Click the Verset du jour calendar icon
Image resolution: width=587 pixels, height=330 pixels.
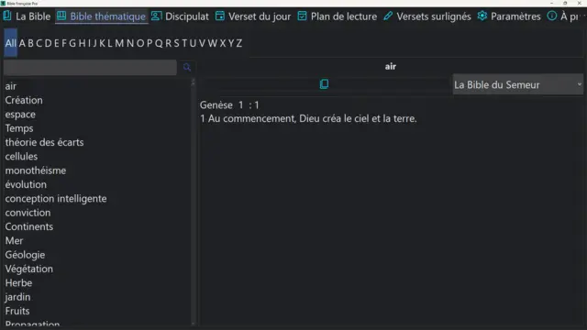coord(220,16)
